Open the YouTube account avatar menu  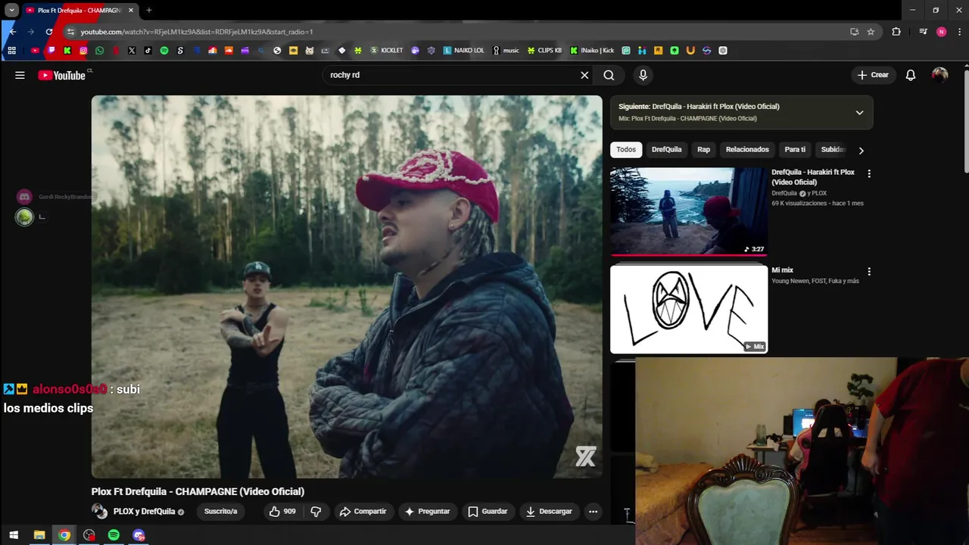click(x=939, y=75)
